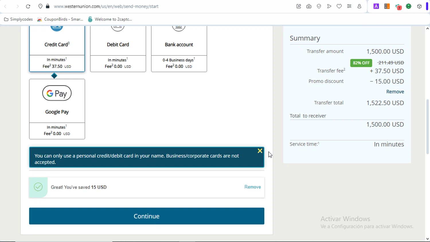Open the ad blocker shield icon
Screen dimensions: 430x242
[x=319, y=6]
